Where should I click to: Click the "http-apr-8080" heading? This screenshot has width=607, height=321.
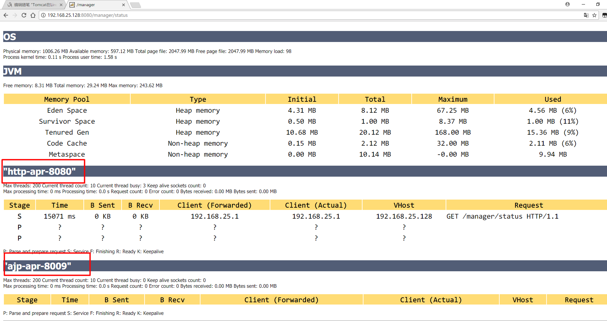(39, 171)
